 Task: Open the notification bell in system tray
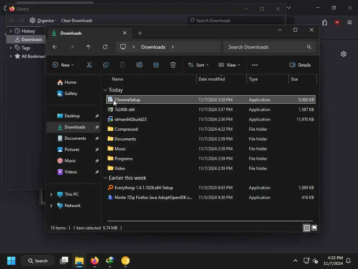348,261
